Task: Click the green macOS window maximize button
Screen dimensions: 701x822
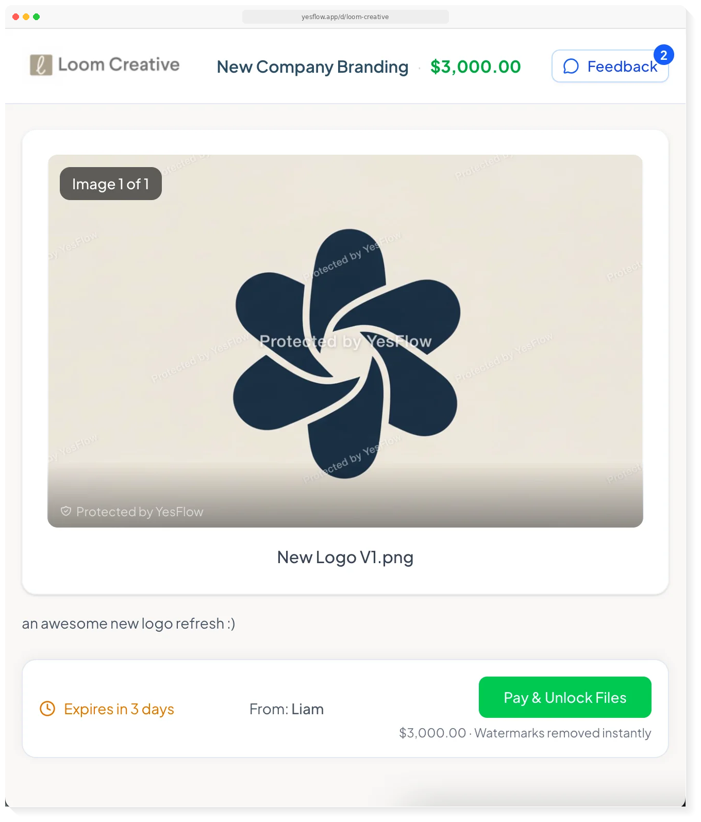Action: click(x=37, y=17)
